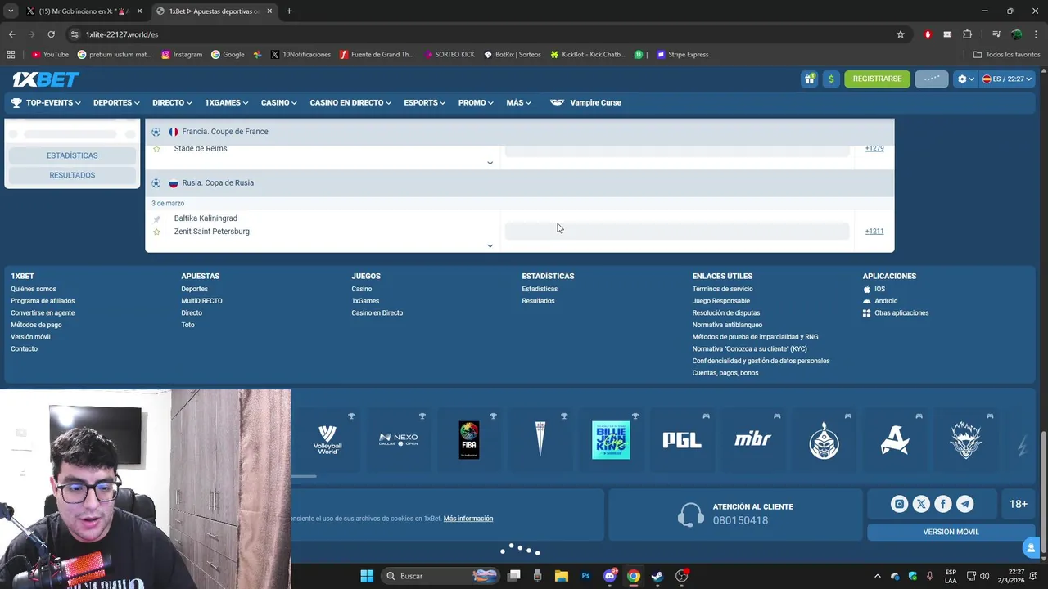
Task: Select the Nexo Dallas Open tile
Action: pyautogui.click(x=399, y=440)
